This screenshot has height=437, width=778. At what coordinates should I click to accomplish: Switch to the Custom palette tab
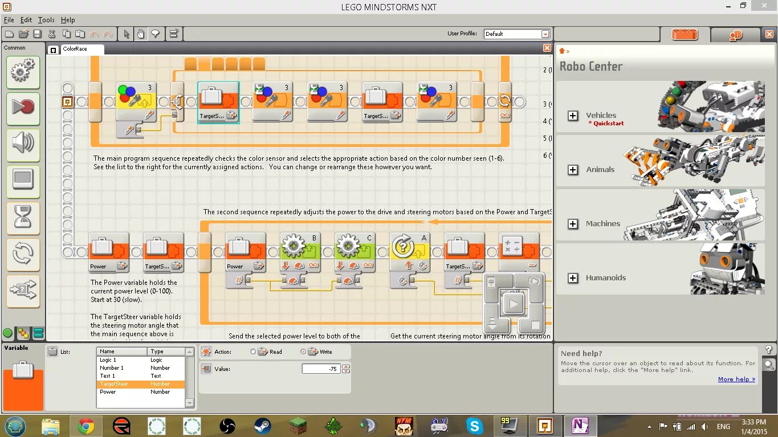click(38, 333)
